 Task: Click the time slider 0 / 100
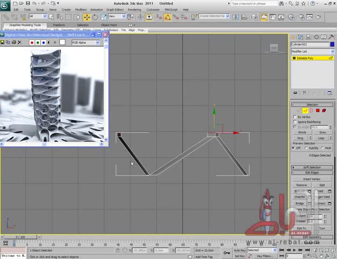pyautogui.click(x=21, y=237)
